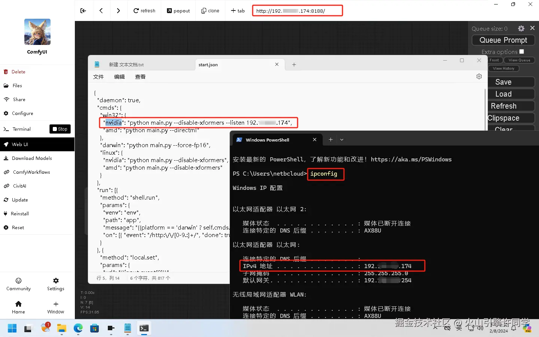
Task: Go forward with the right chevron
Action: coord(118,10)
